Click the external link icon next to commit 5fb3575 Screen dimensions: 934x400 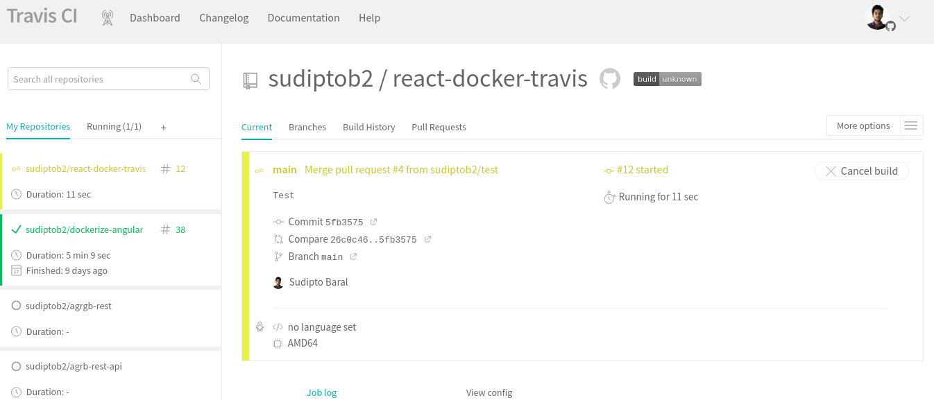[x=373, y=221]
